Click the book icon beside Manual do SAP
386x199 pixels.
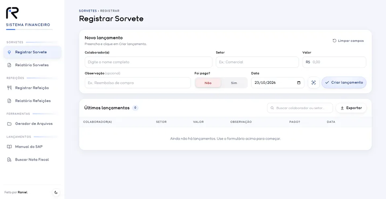[9, 147]
